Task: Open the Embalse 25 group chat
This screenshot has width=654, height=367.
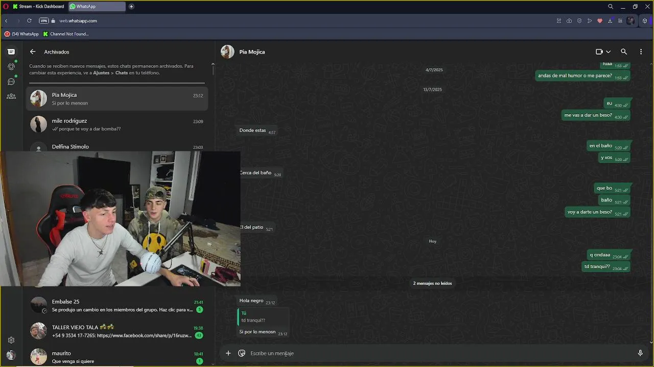Action: [x=117, y=305]
